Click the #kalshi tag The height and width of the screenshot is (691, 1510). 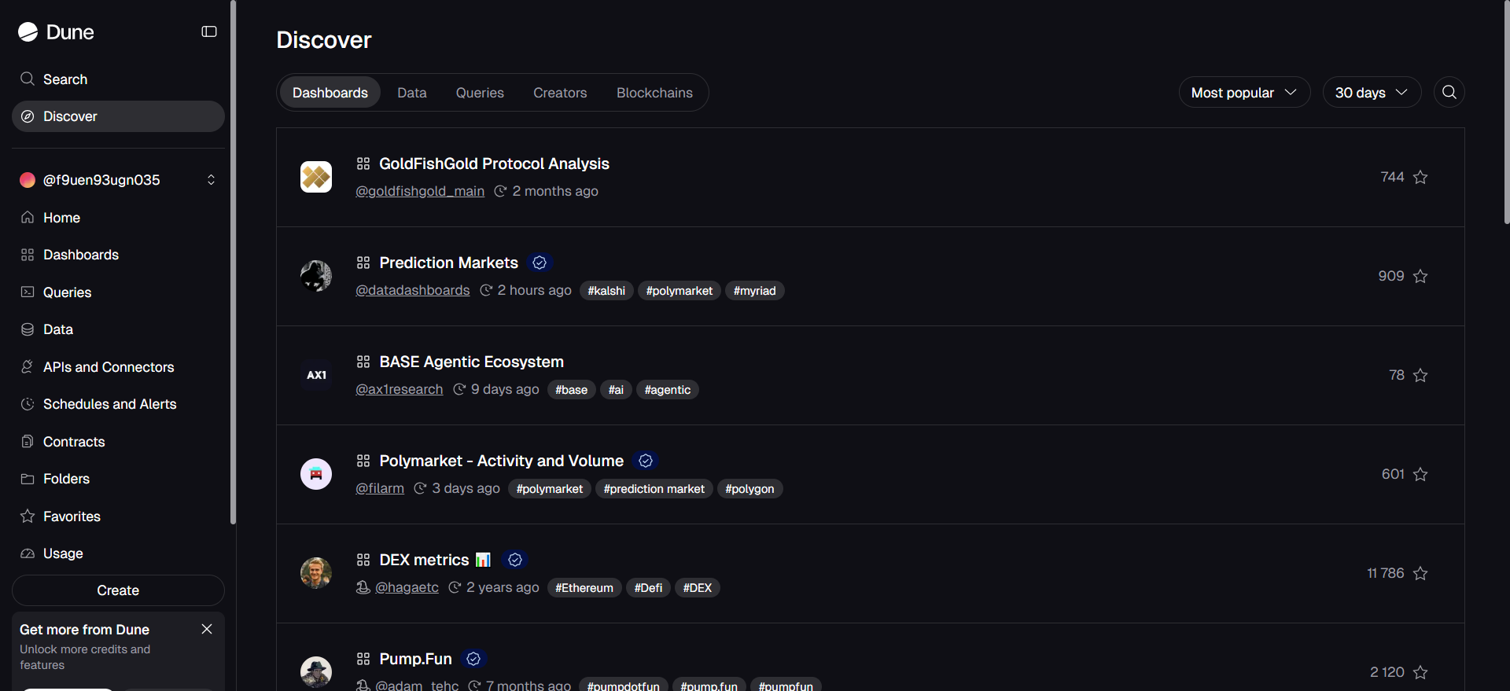pos(606,291)
